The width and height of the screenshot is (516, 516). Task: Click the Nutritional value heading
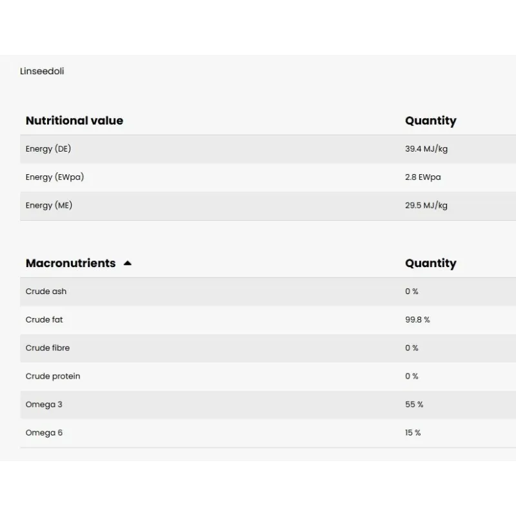click(x=74, y=121)
